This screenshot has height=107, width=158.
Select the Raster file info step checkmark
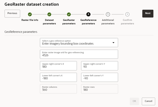30,14
